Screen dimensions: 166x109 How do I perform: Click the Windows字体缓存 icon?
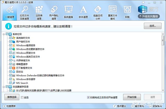[14, 79]
